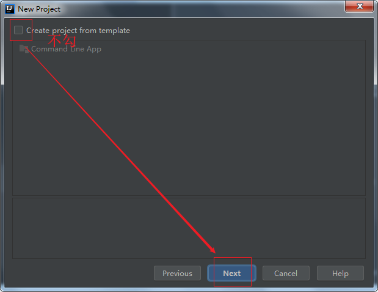Enable the Create project from template checkbox

click(x=18, y=30)
